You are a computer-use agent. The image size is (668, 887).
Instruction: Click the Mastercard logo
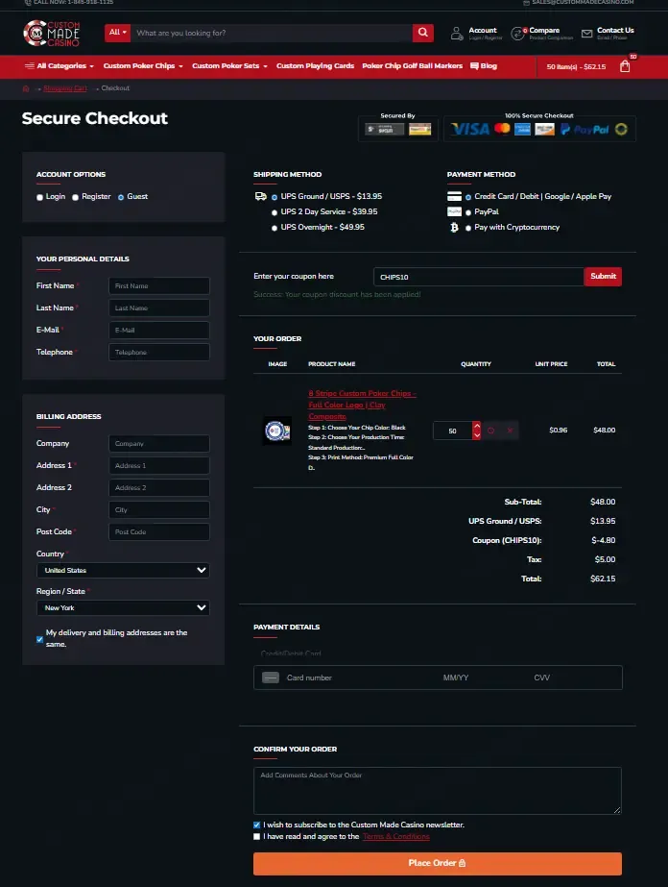click(502, 129)
